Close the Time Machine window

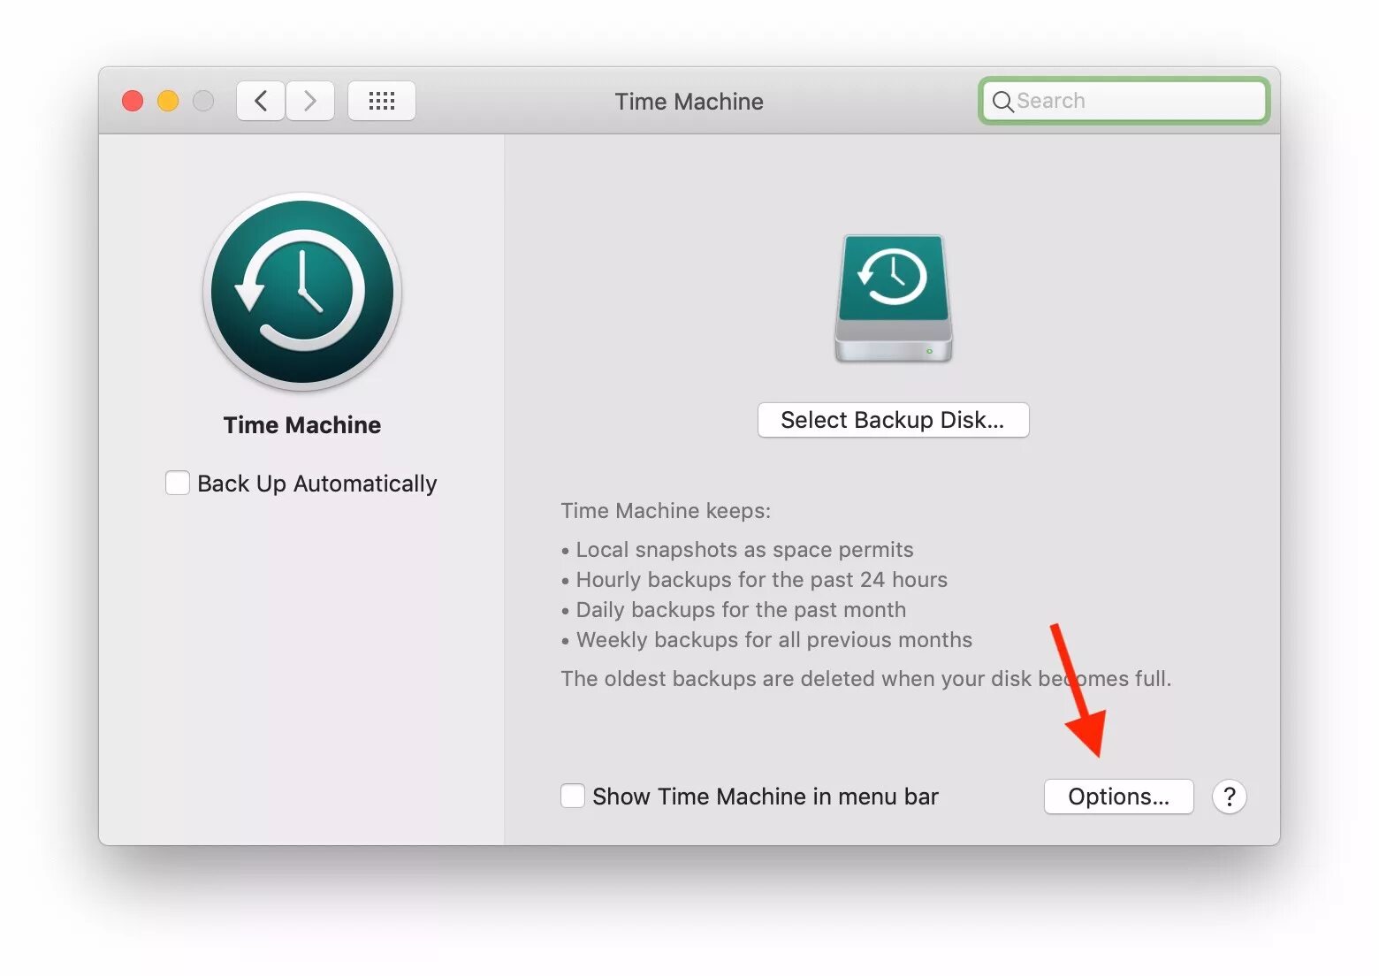point(133,101)
